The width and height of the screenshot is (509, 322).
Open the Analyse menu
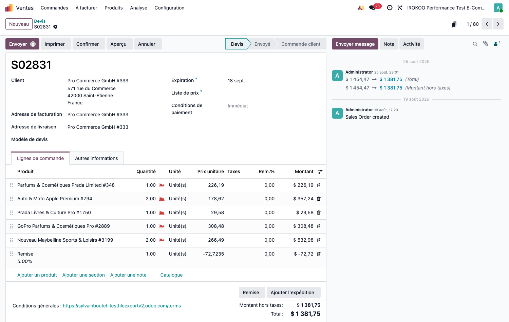pos(138,8)
